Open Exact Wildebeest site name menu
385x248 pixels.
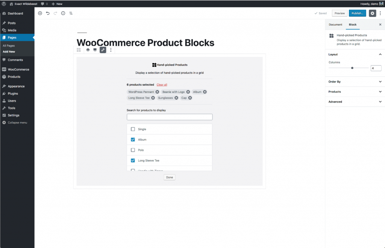(24, 4)
